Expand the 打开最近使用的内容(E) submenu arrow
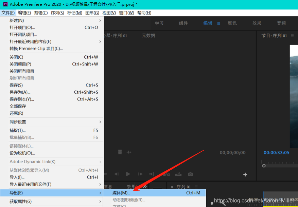This screenshot has height=207, width=298. pyautogui.click(x=100, y=41)
